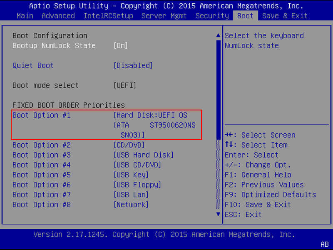Select the Boot tab
The image size is (333, 250).
[x=246, y=16]
